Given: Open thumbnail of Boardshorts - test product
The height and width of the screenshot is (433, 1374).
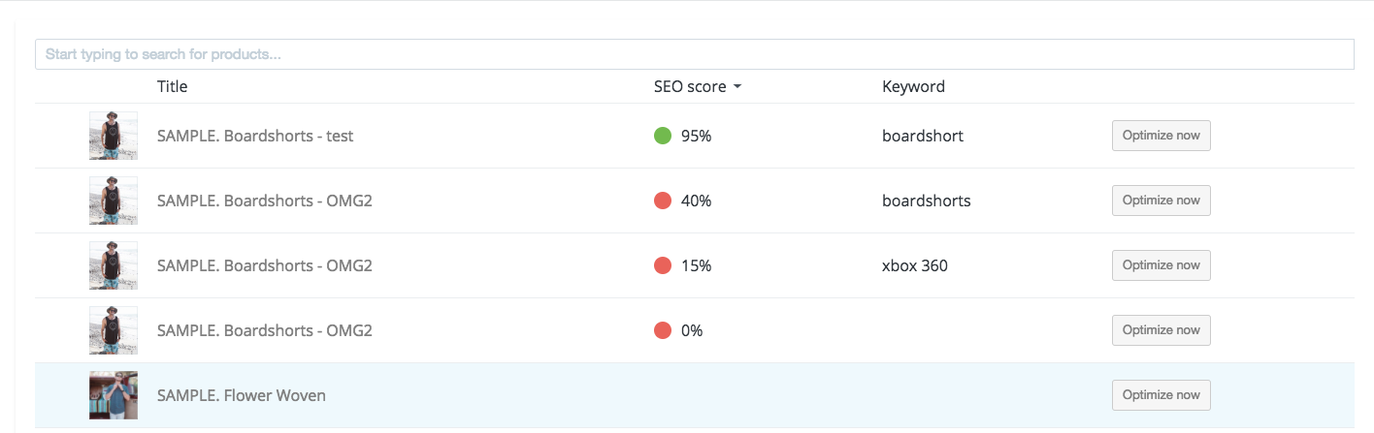Looking at the screenshot, I should click(x=114, y=136).
